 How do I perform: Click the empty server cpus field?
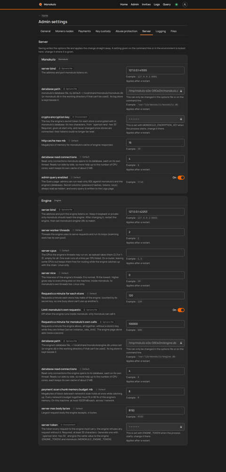pos(155,253)
